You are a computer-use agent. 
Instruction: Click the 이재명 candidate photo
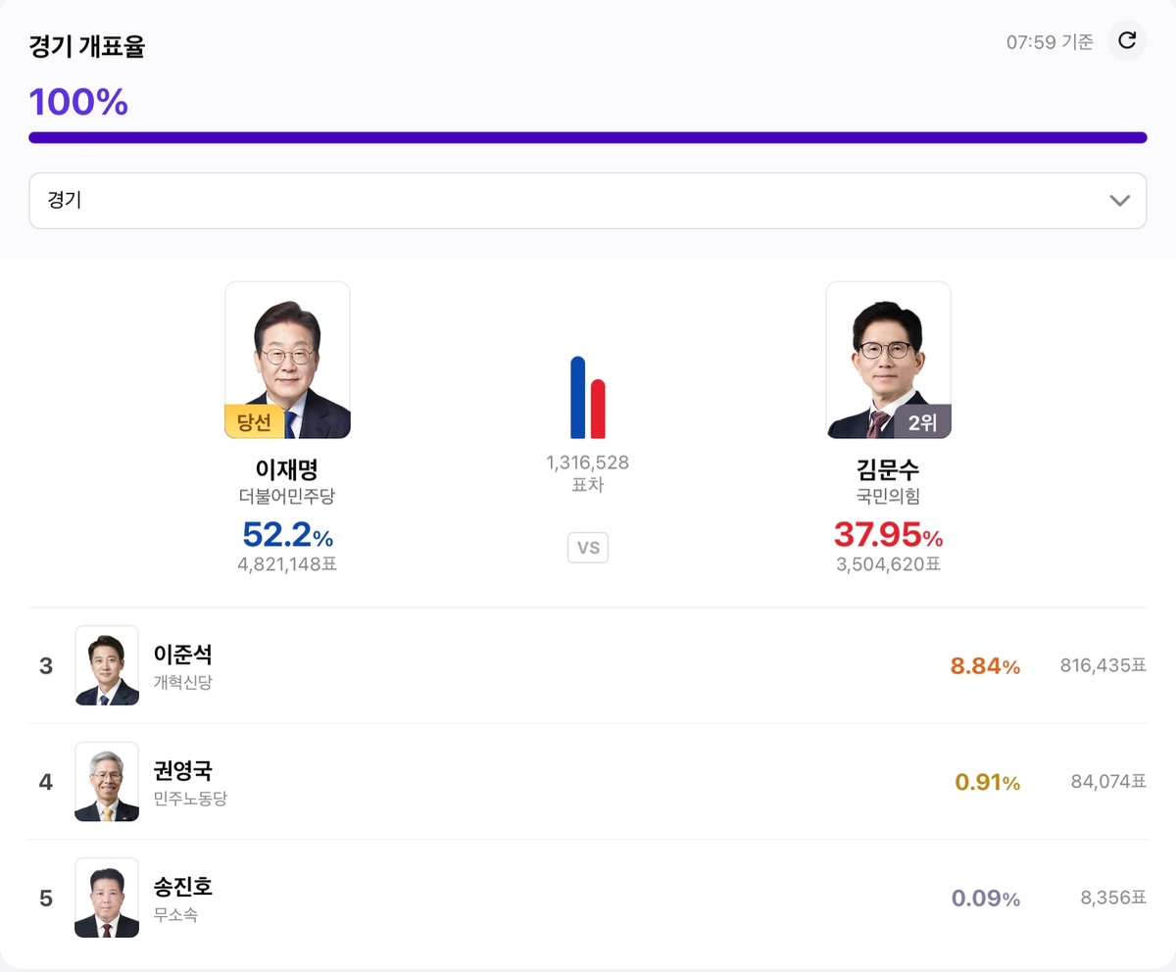[287, 359]
